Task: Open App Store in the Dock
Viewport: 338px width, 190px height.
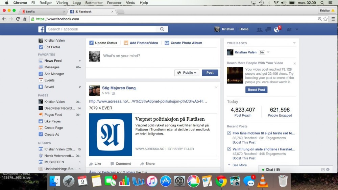Action: (166, 181)
